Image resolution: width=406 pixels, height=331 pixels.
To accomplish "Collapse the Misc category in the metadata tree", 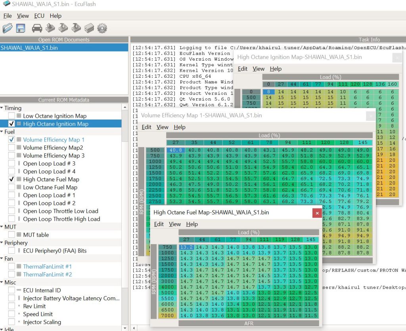I will [2, 282].
